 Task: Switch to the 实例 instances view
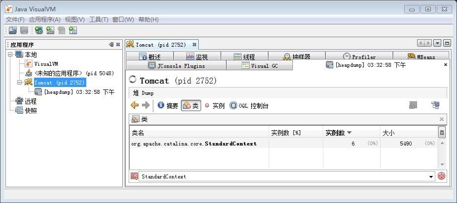214,106
